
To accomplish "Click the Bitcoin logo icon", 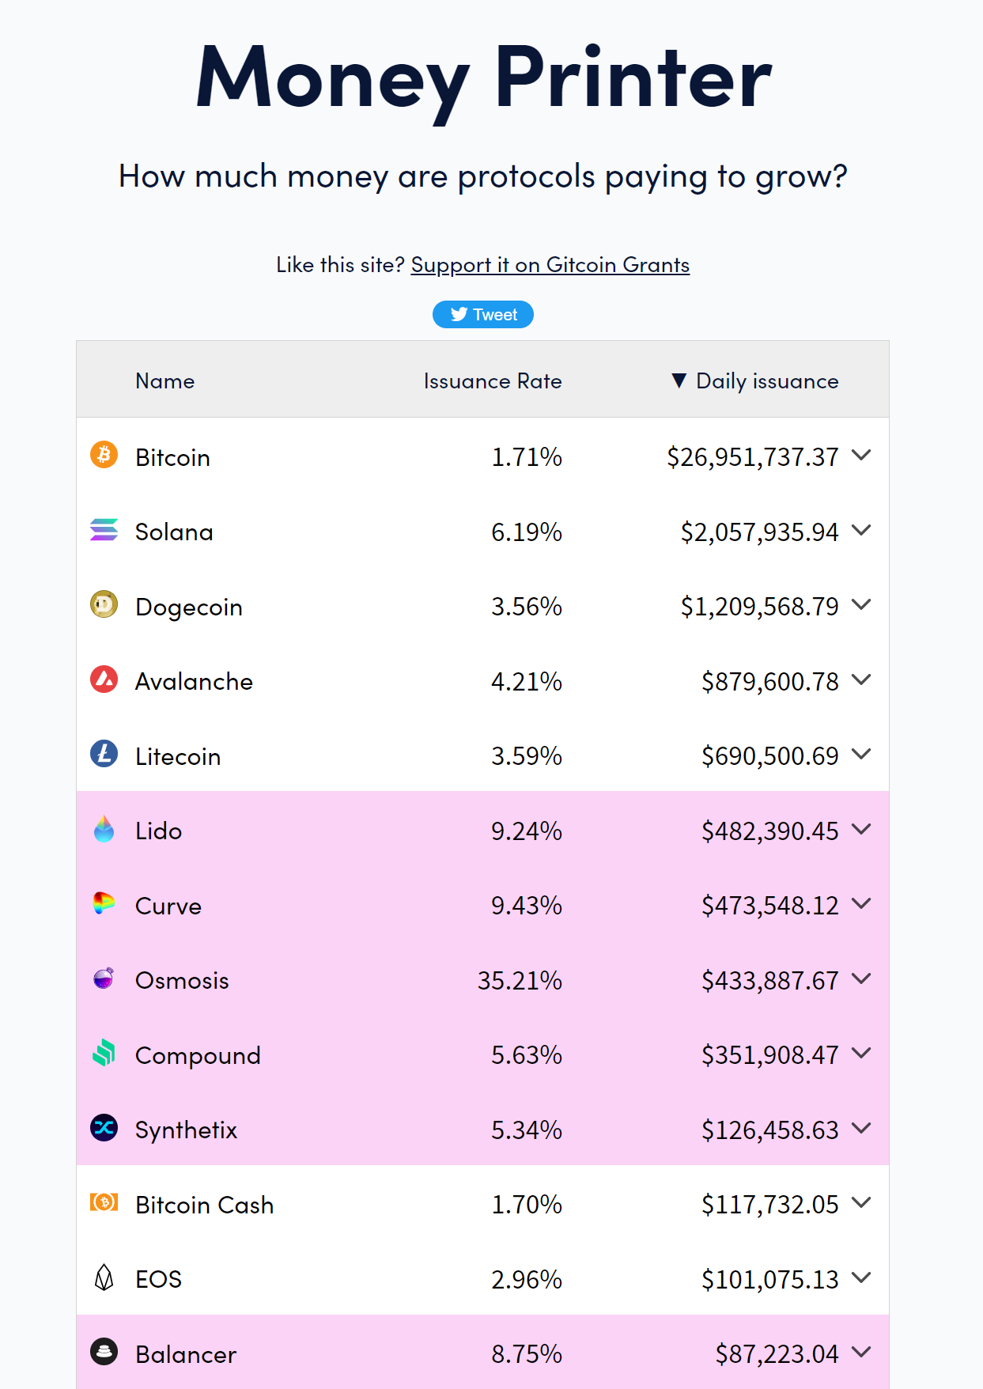I will (x=104, y=455).
